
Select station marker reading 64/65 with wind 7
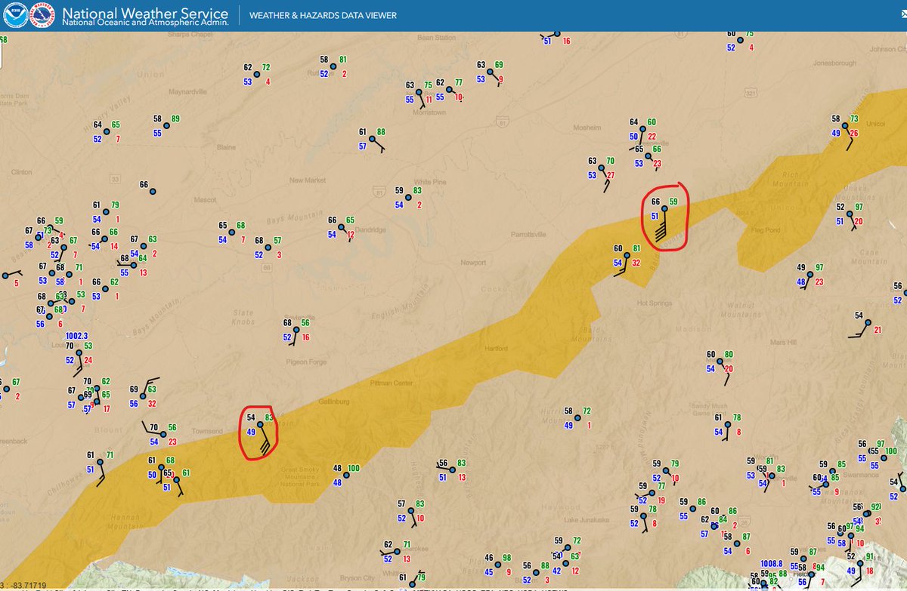(x=107, y=132)
